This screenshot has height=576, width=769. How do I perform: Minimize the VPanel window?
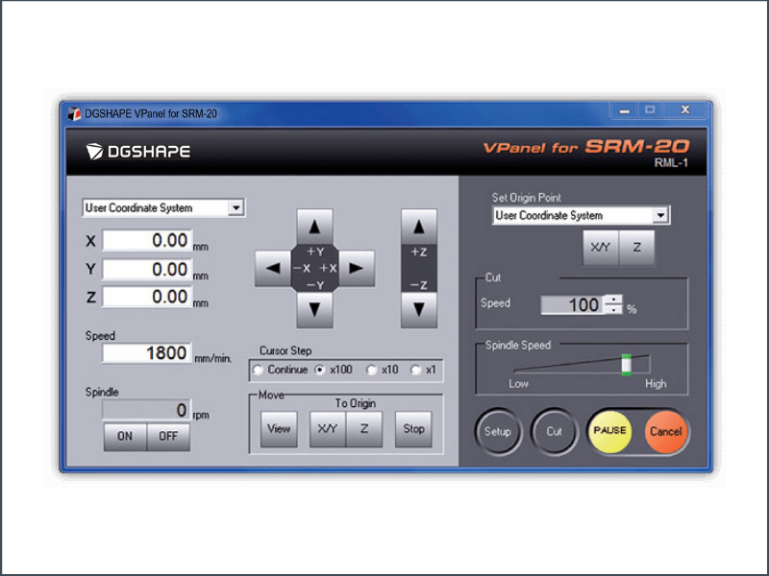coord(624,110)
